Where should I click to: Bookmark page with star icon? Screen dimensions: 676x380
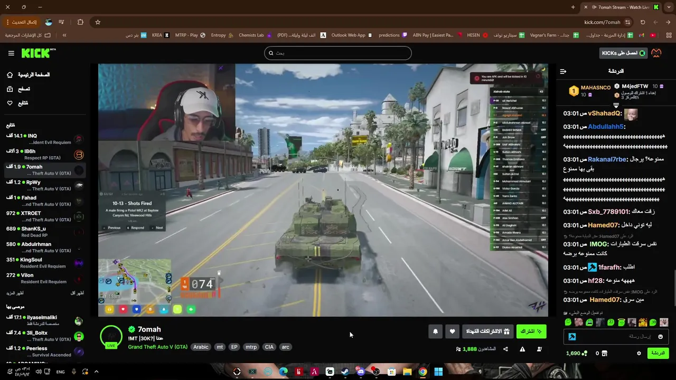click(x=98, y=22)
